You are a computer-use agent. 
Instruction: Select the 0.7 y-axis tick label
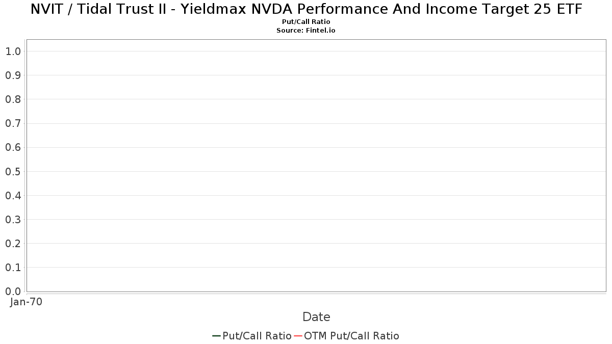tap(13, 123)
